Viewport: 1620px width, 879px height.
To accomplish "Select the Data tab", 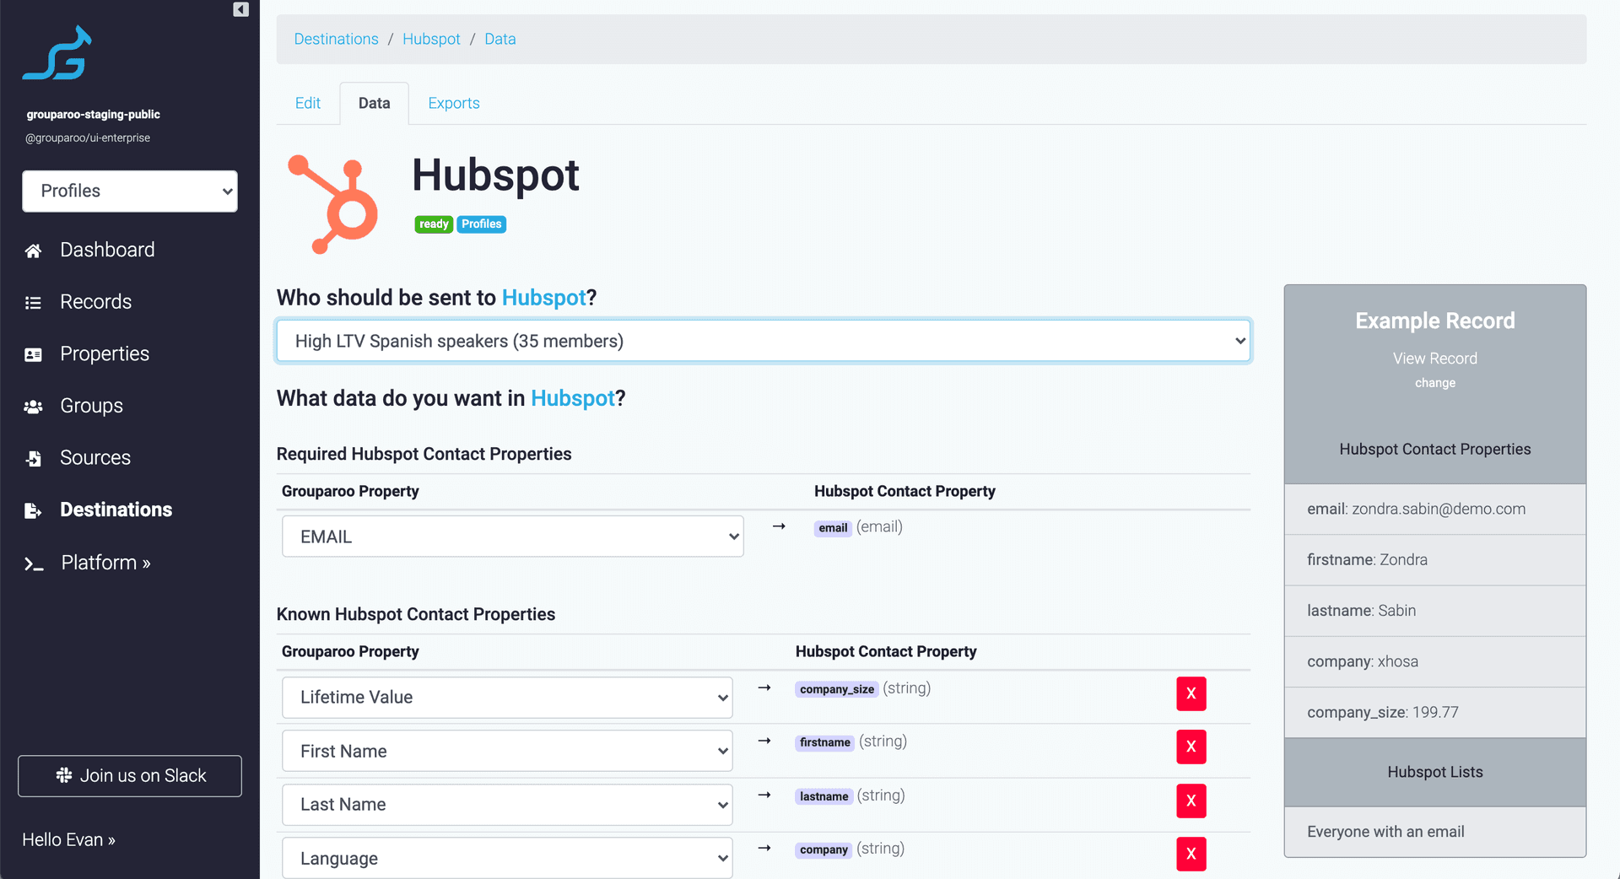I will click(x=375, y=103).
